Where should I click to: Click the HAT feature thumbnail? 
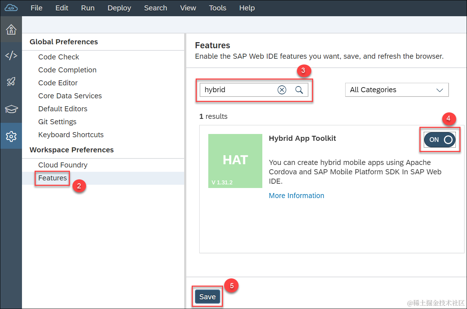point(235,161)
